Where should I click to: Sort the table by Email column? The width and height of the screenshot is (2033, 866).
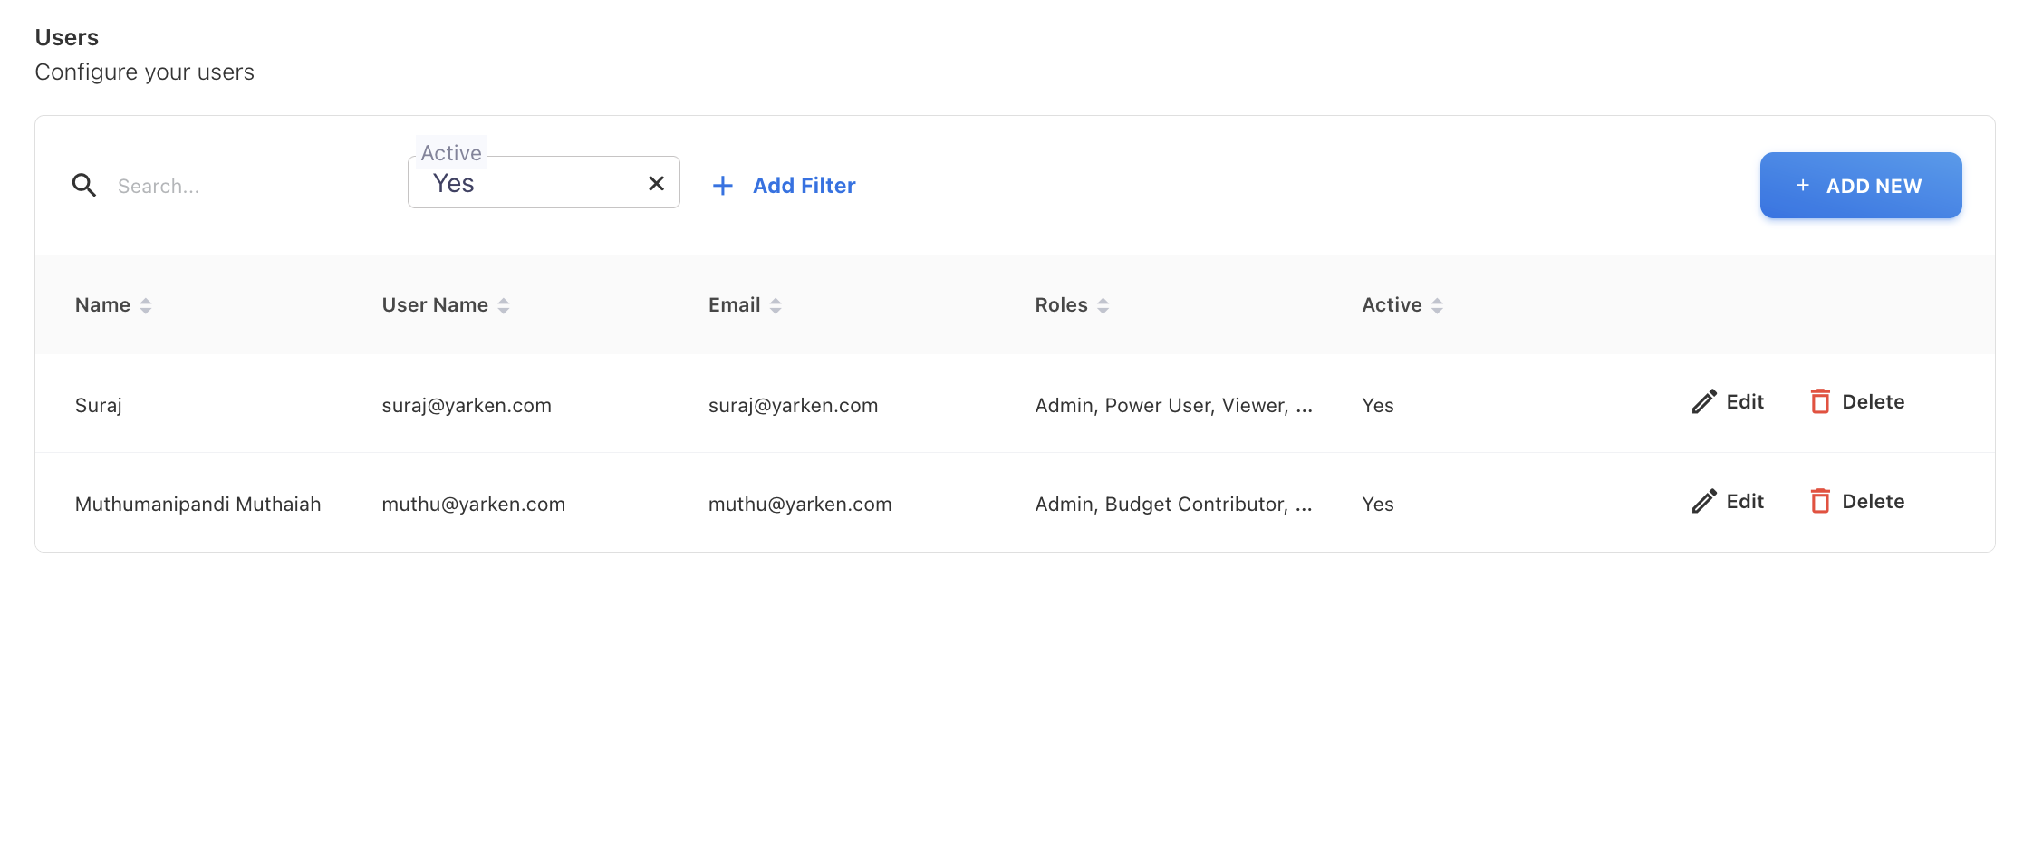776,306
